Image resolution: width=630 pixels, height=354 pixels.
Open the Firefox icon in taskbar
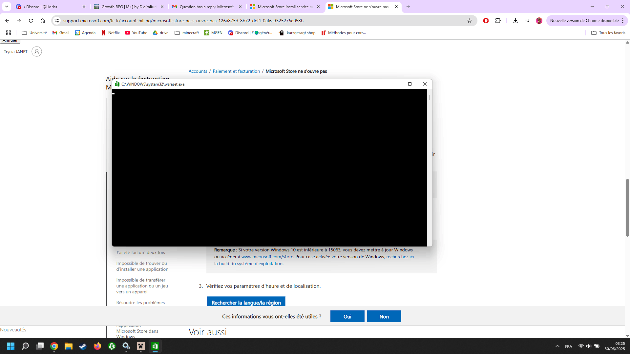97,346
